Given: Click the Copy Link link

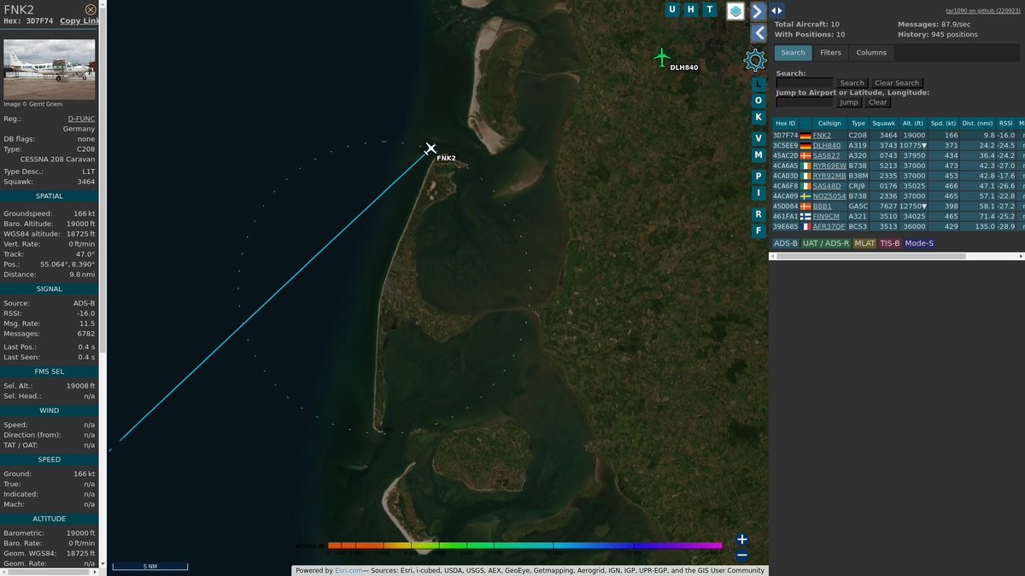Looking at the screenshot, I should (x=79, y=20).
